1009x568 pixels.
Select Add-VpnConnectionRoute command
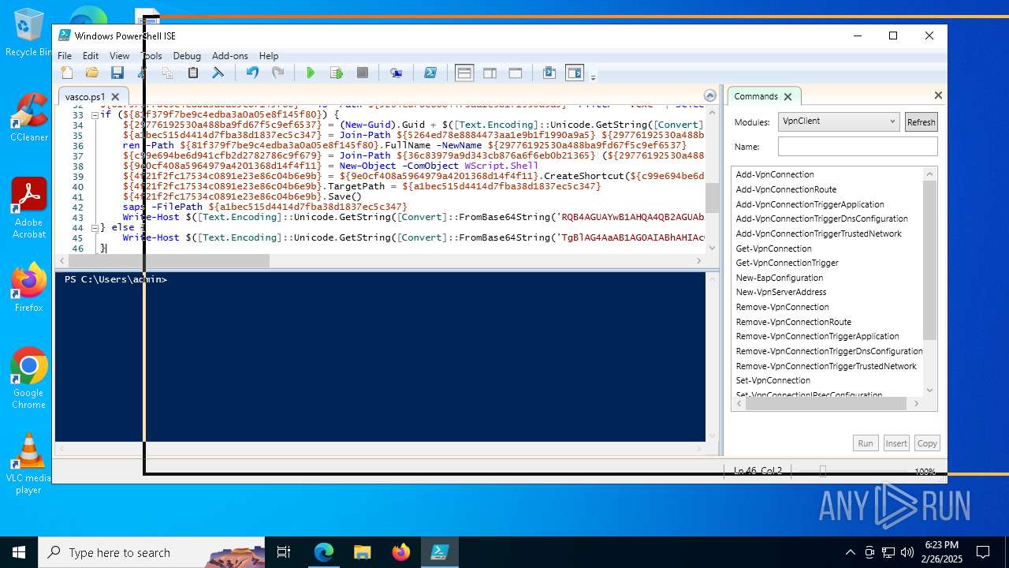pyautogui.click(x=786, y=189)
